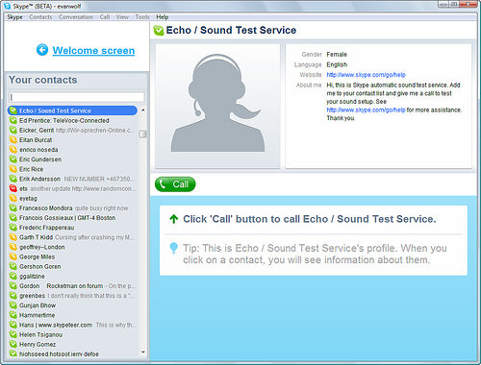
Task: Click the away status icon beside Garth T Kidd
Action: (13, 237)
